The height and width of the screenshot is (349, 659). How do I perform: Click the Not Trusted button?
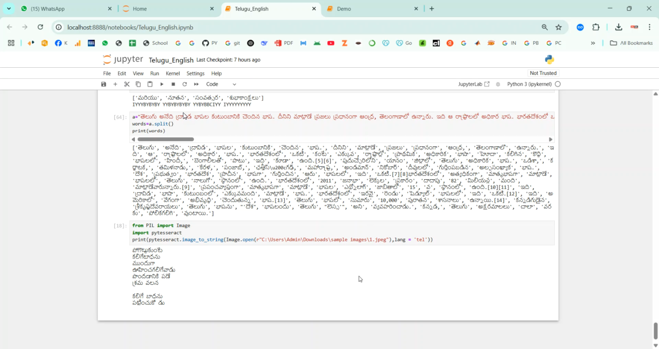(543, 73)
